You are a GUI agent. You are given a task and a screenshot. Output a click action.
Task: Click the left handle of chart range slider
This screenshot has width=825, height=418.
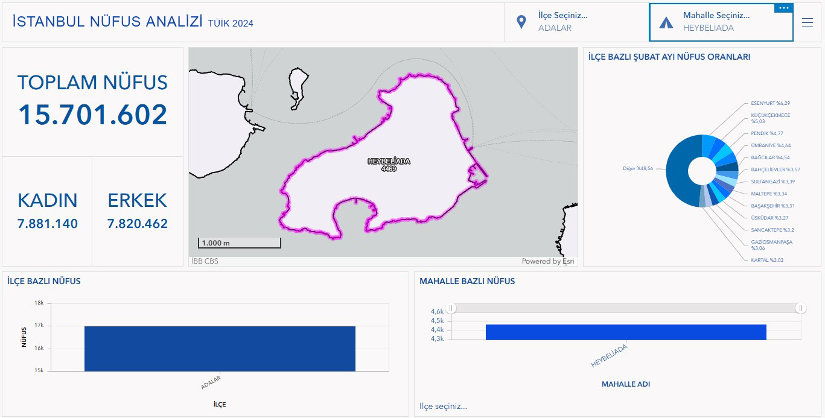coord(451,308)
